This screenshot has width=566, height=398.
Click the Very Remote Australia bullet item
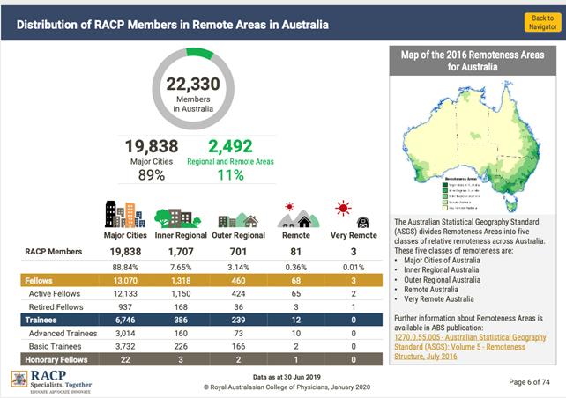coord(438,298)
